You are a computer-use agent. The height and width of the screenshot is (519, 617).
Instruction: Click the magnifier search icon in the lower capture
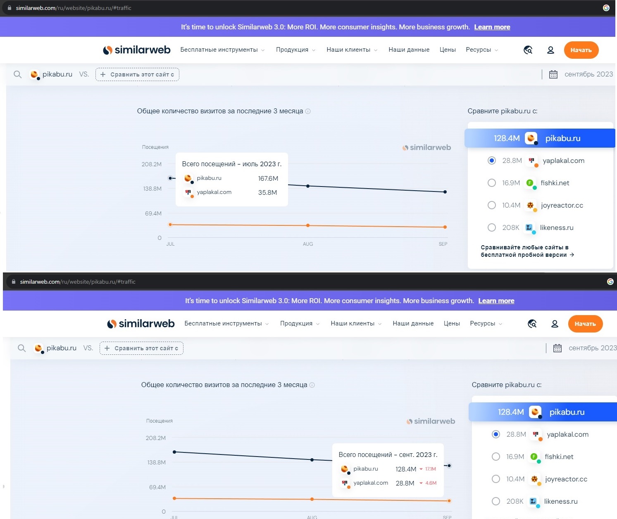pos(21,348)
